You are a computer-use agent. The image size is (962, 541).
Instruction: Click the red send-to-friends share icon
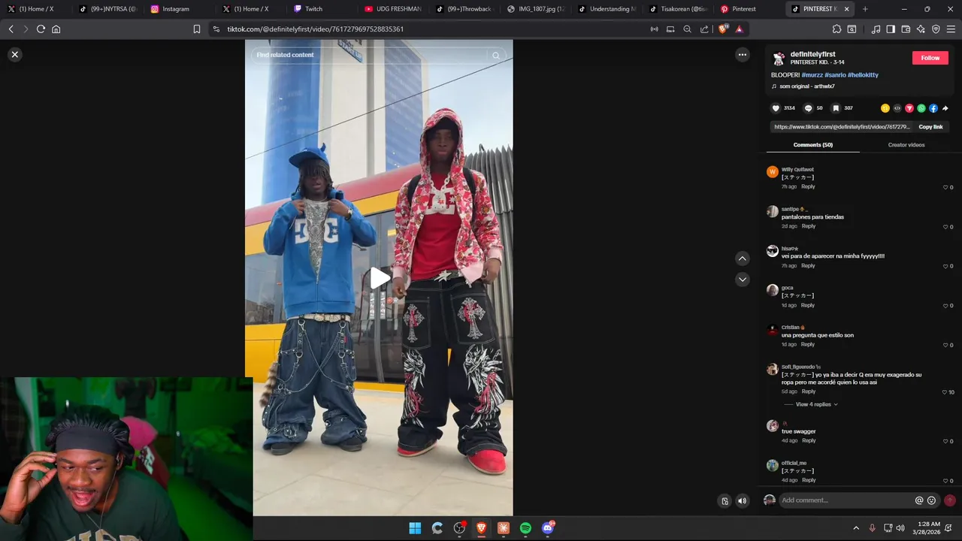(x=909, y=108)
